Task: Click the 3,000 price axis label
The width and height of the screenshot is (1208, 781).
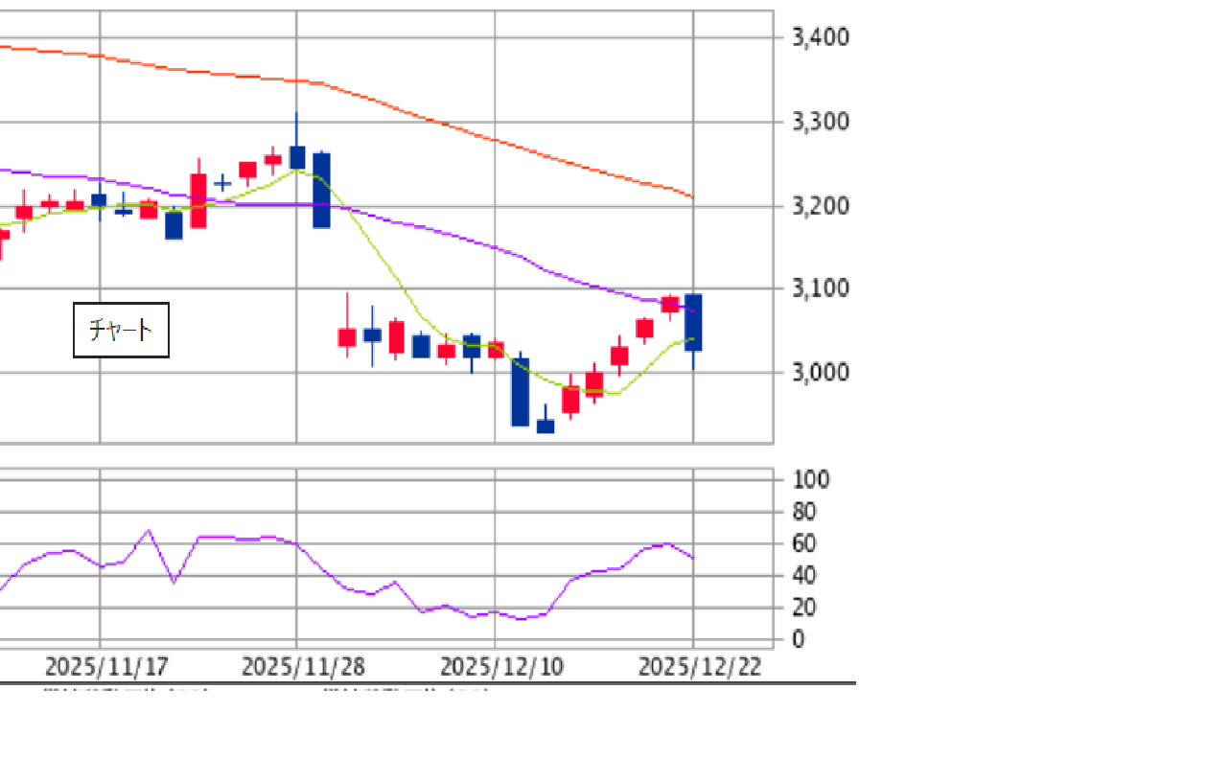Action: pos(821,372)
